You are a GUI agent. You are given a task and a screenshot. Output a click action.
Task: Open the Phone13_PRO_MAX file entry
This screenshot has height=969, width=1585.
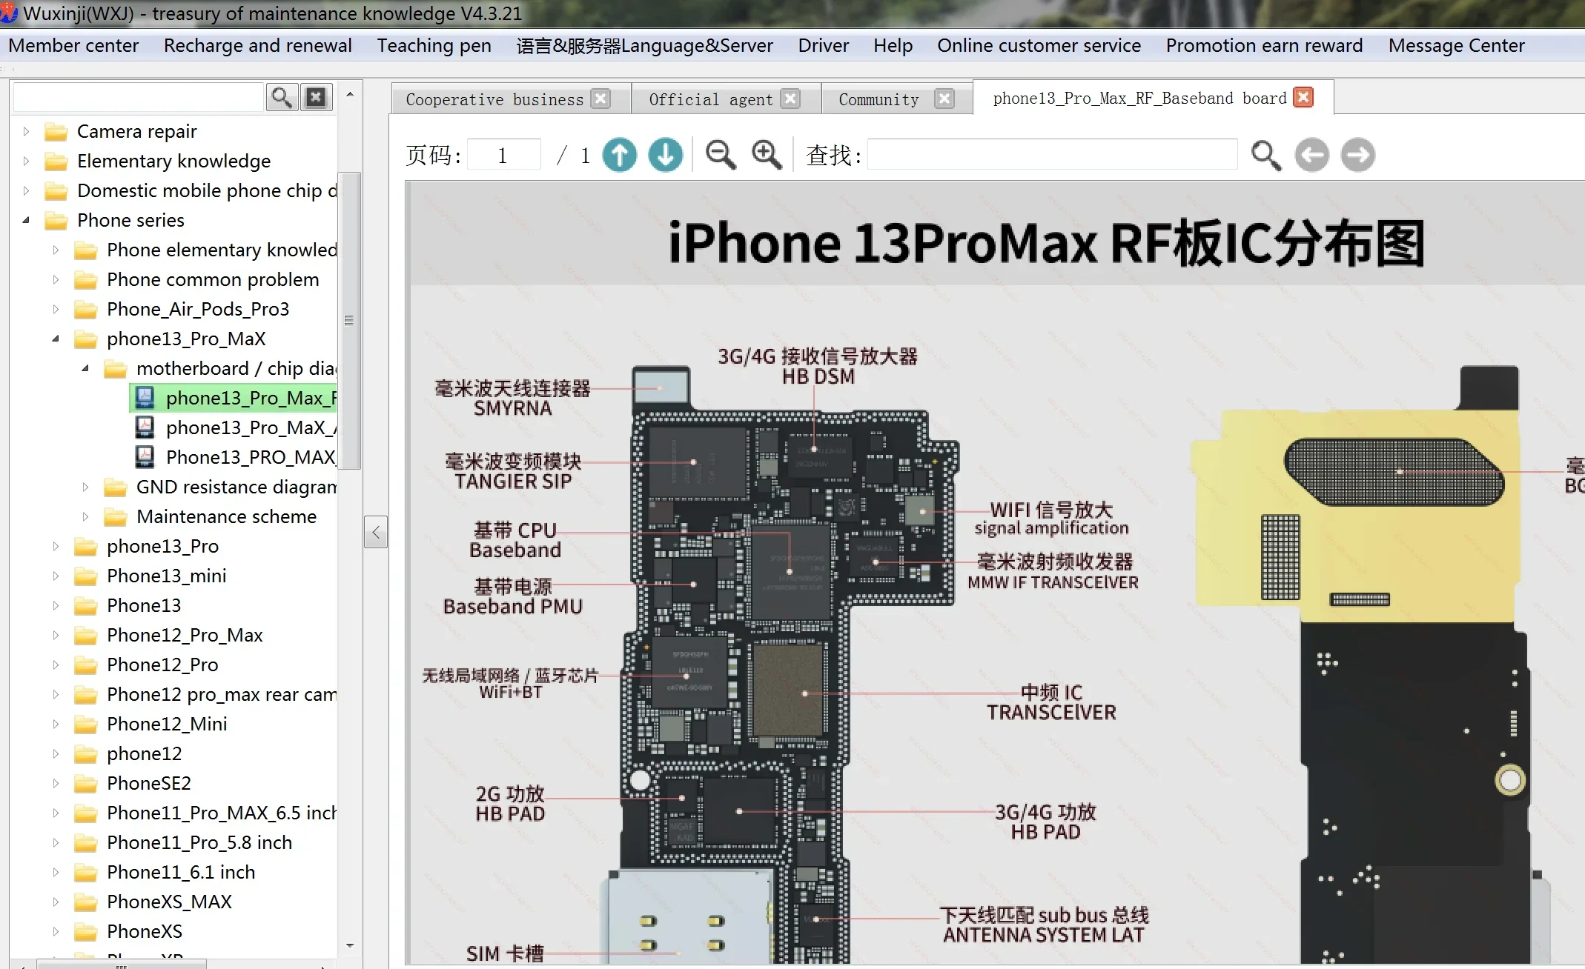tap(234, 457)
